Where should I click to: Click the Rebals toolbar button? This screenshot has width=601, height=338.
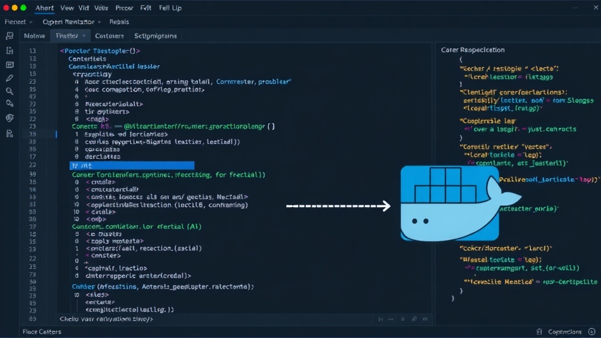click(x=119, y=22)
